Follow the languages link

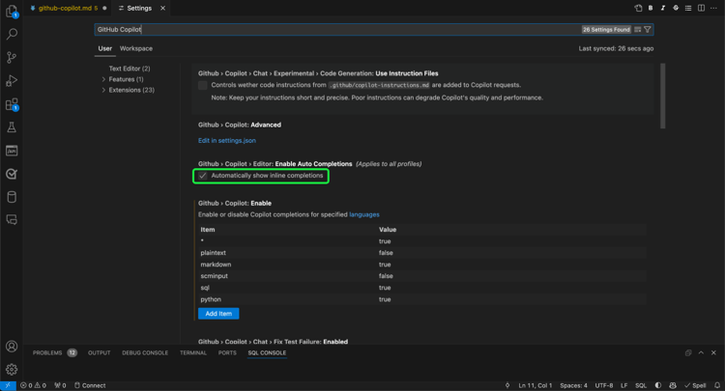point(363,214)
